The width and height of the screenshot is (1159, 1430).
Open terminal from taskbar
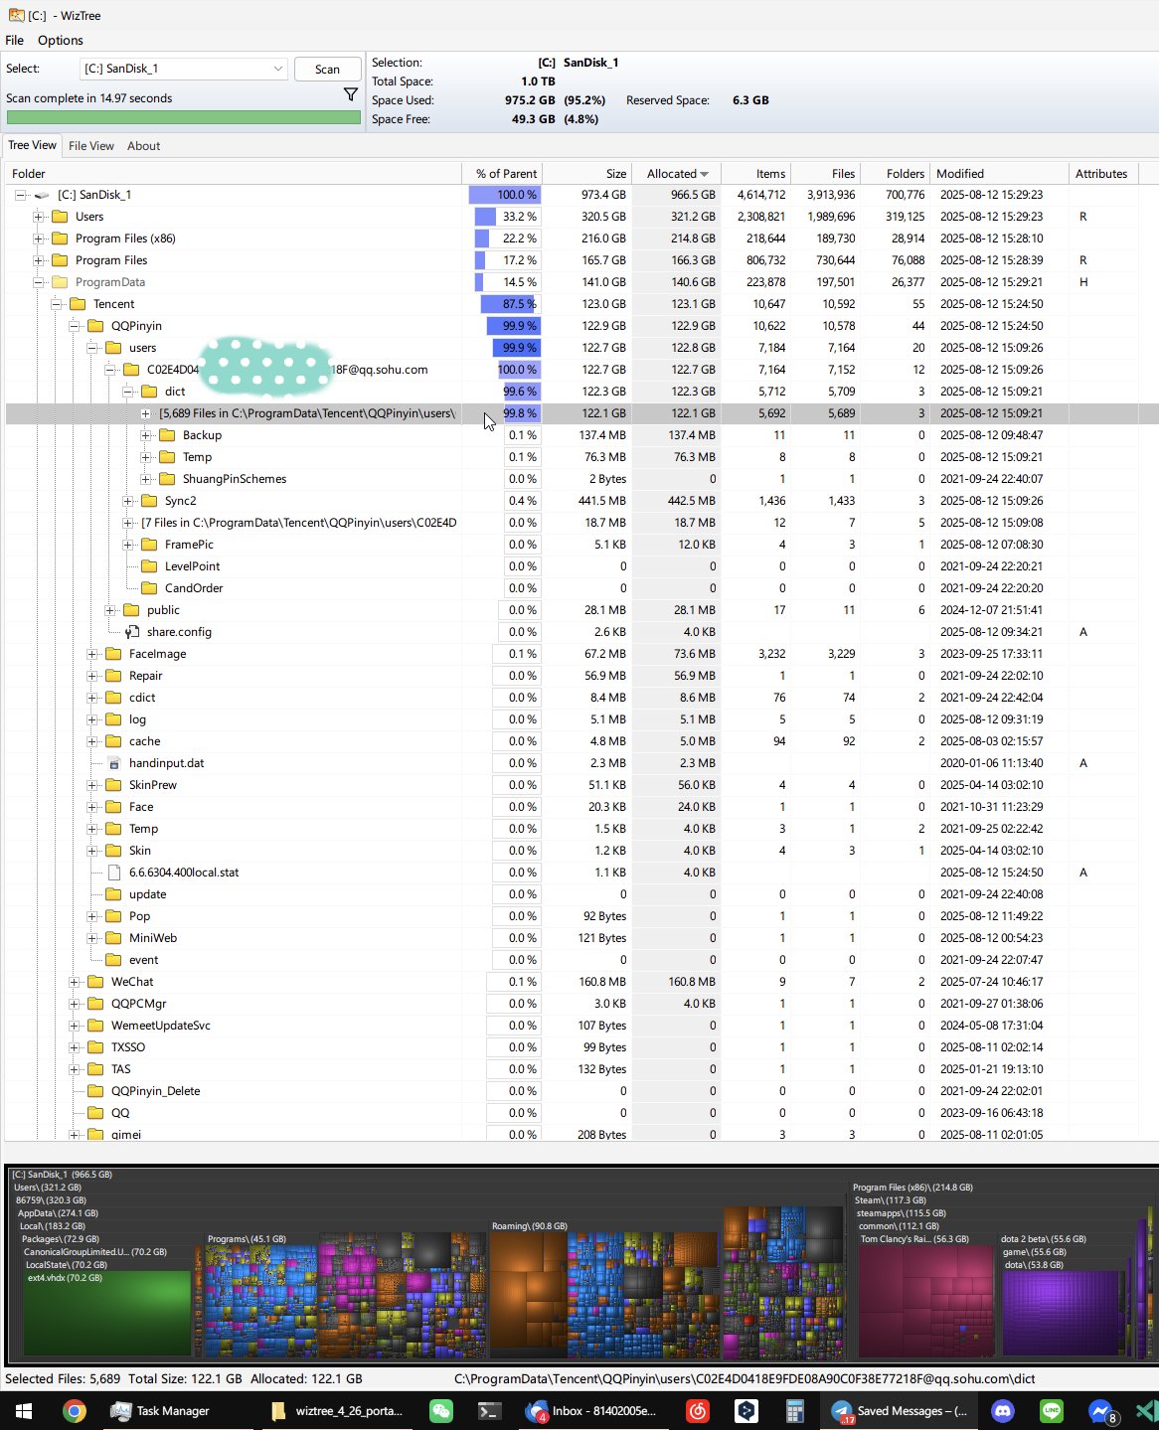pyautogui.click(x=489, y=1410)
